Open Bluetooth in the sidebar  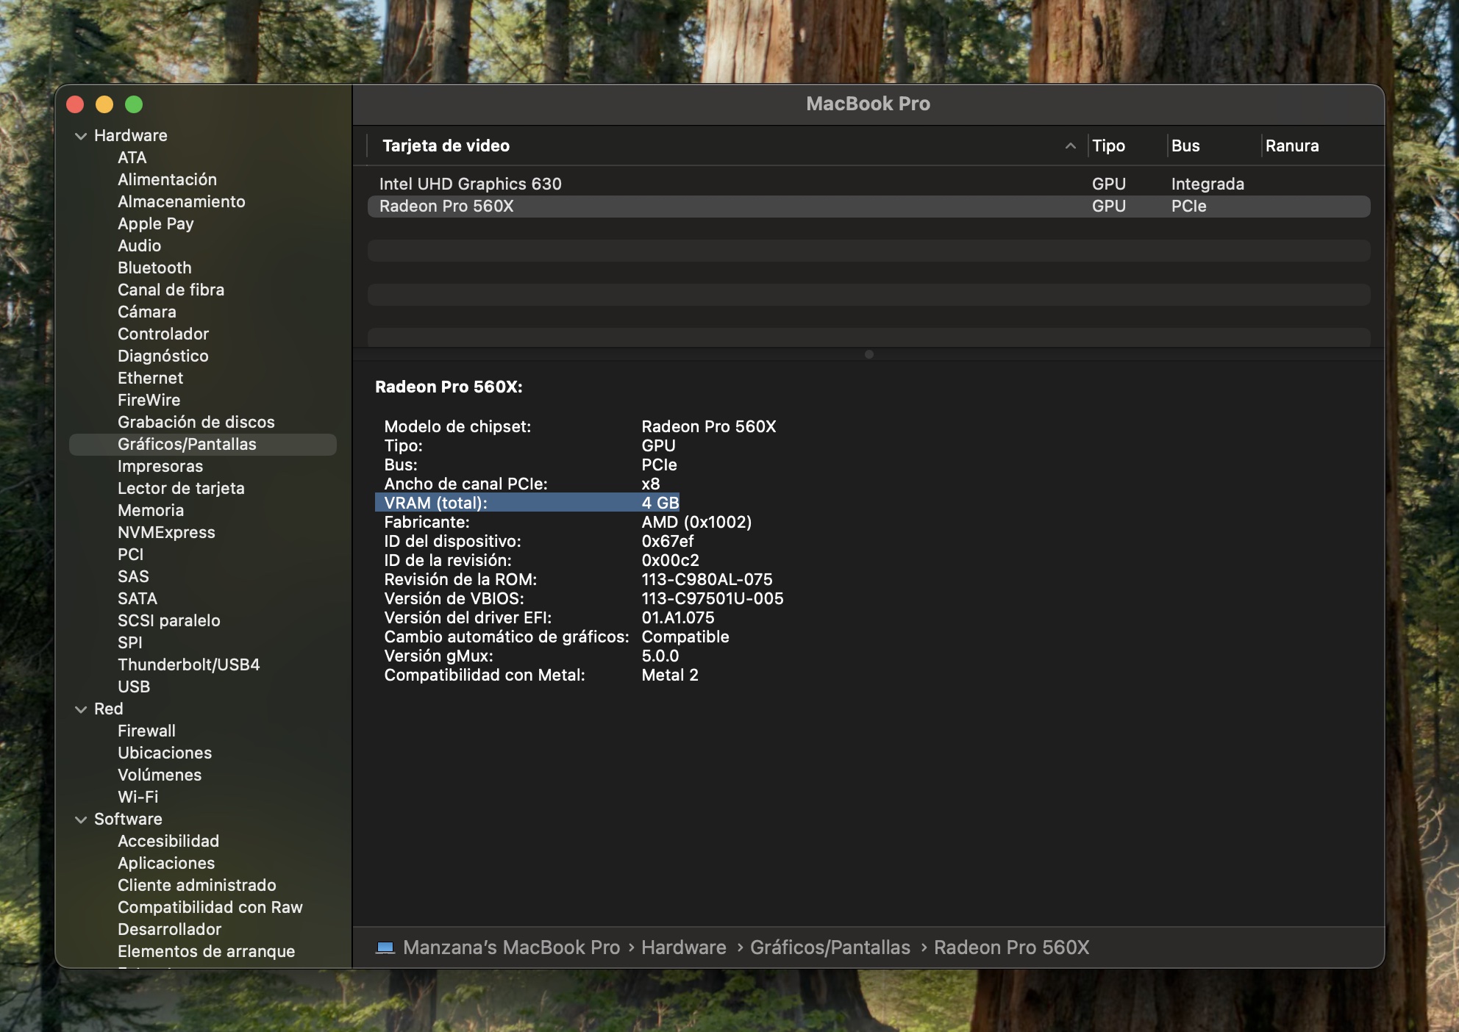pyautogui.click(x=154, y=268)
